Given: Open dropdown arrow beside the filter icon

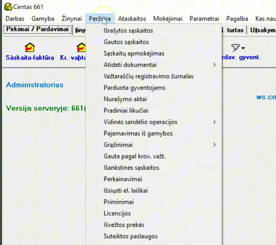Looking at the screenshot, I should (243, 48).
